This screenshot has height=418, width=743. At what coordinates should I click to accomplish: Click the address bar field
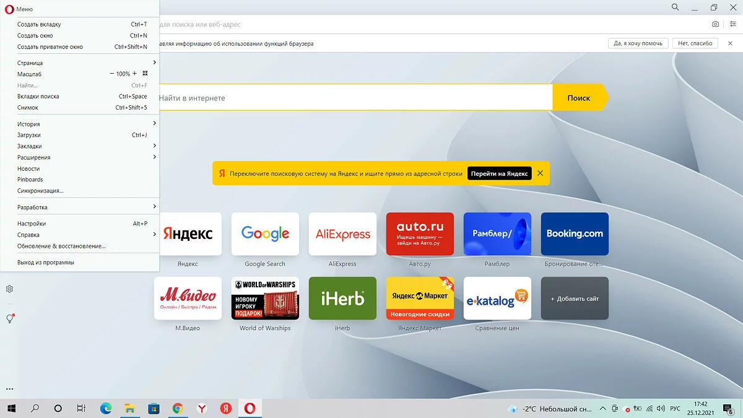(433, 24)
